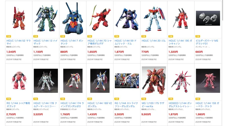The height and width of the screenshot is (126, 227).
Task: Click the builders parts gray hands thumbnail
Action: (x=208, y=18)
